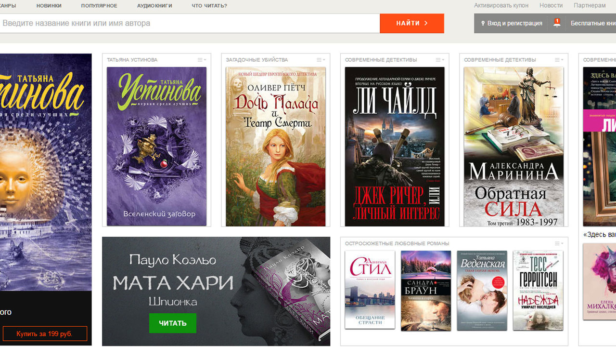Focus the book or author search field

(190, 23)
